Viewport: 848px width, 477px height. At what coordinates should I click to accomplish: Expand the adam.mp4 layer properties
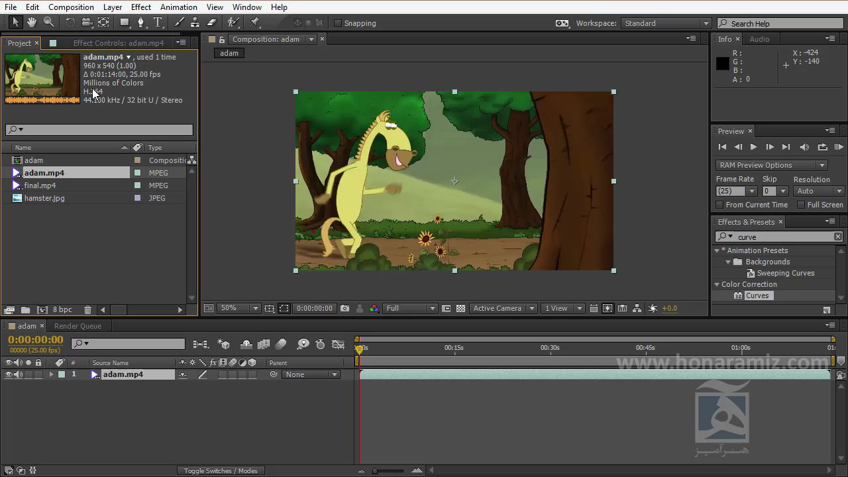(x=51, y=374)
